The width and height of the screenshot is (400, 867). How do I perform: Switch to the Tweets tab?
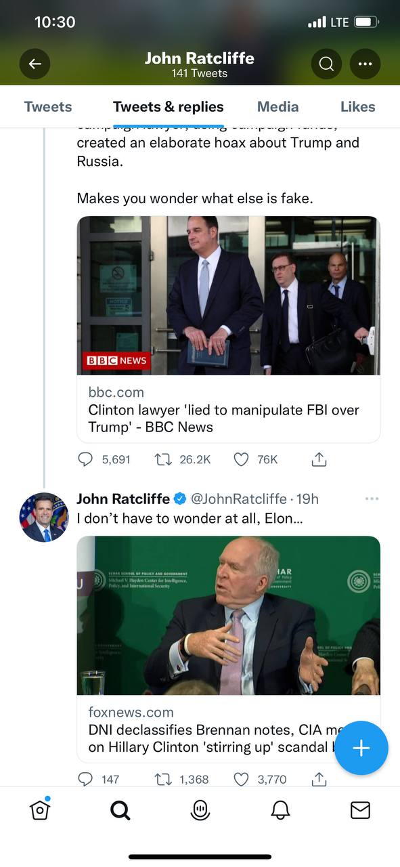(x=48, y=106)
